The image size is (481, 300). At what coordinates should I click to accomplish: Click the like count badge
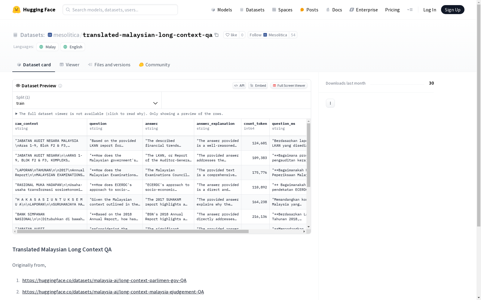pyautogui.click(x=242, y=35)
